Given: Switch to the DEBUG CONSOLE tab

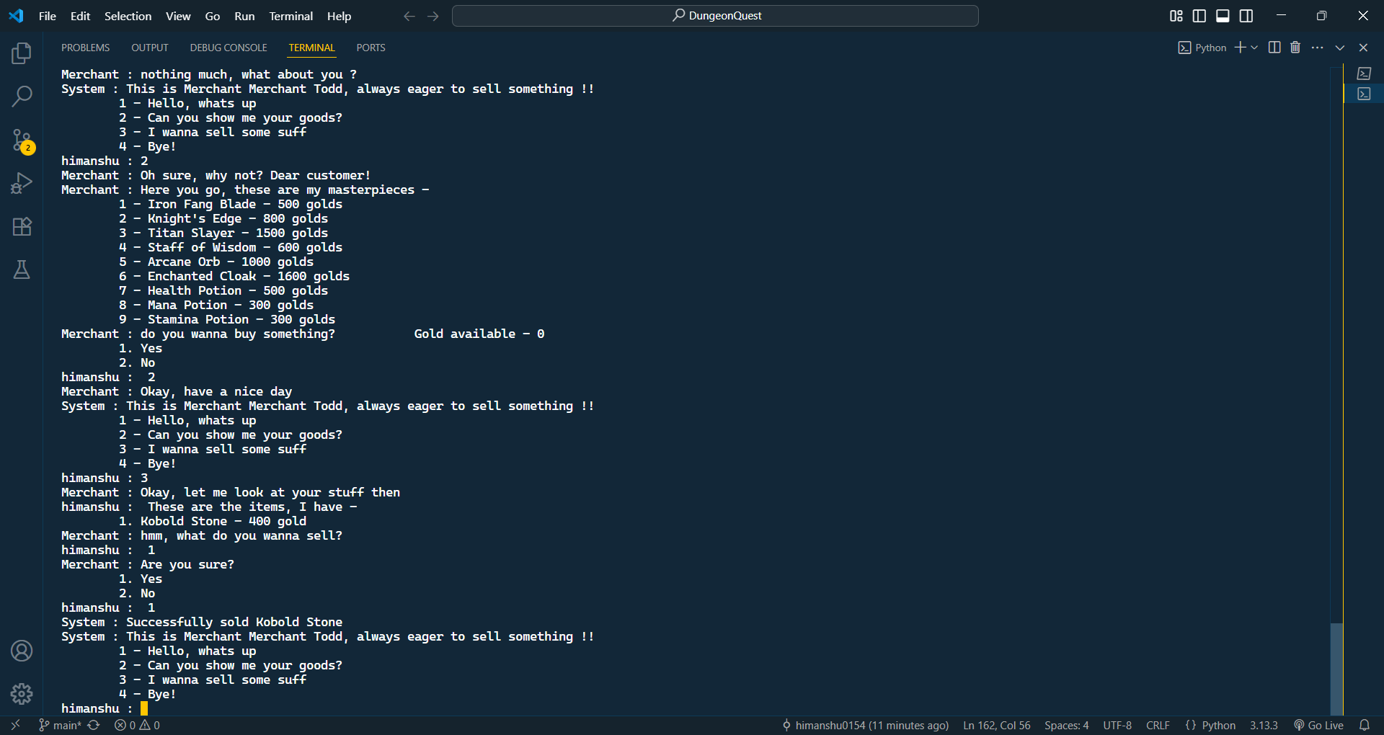Looking at the screenshot, I should (229, 48).
